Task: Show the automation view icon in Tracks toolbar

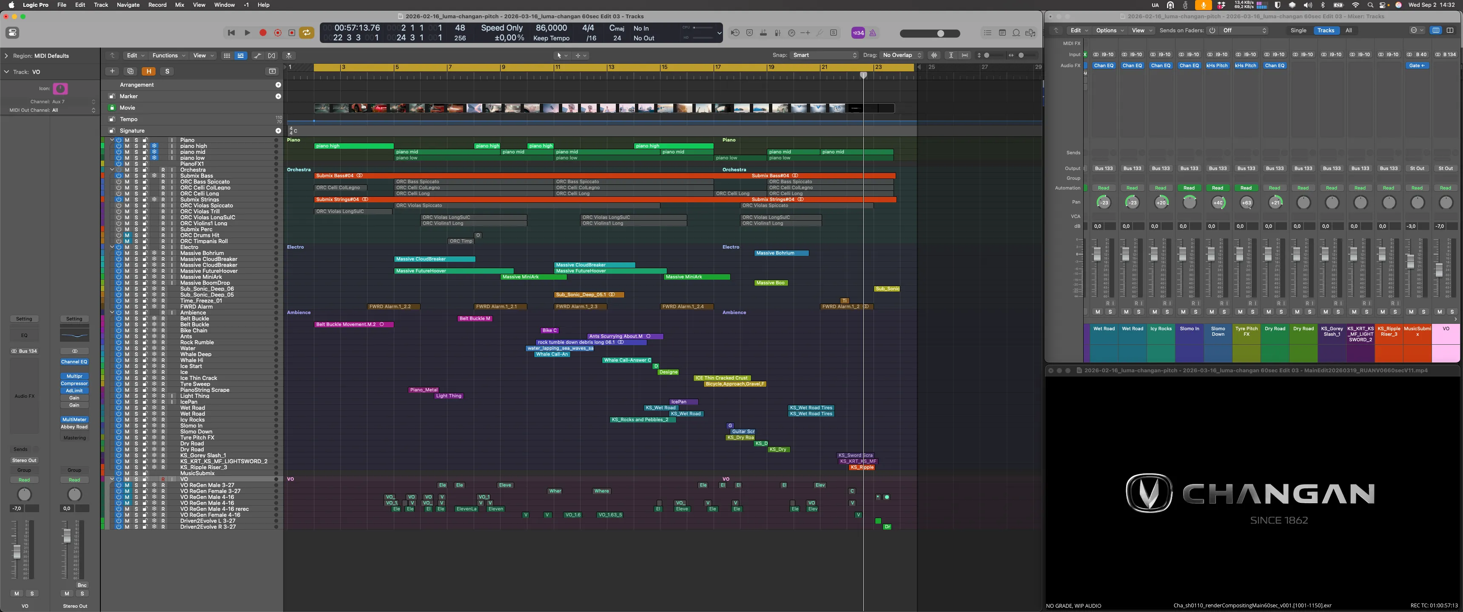Action: (257, 56)
